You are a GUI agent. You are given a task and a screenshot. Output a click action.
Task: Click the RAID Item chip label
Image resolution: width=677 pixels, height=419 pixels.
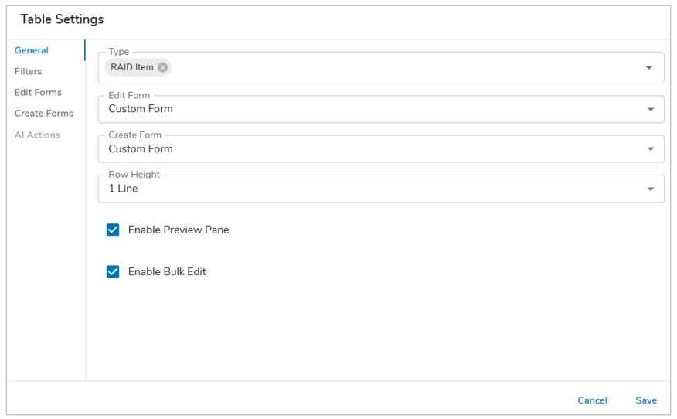[x=131, y=67]
